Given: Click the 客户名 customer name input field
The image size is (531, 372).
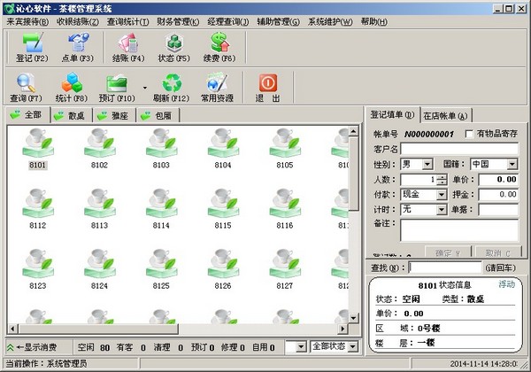Looking at the screenshot, I should [x=458, y=149].
